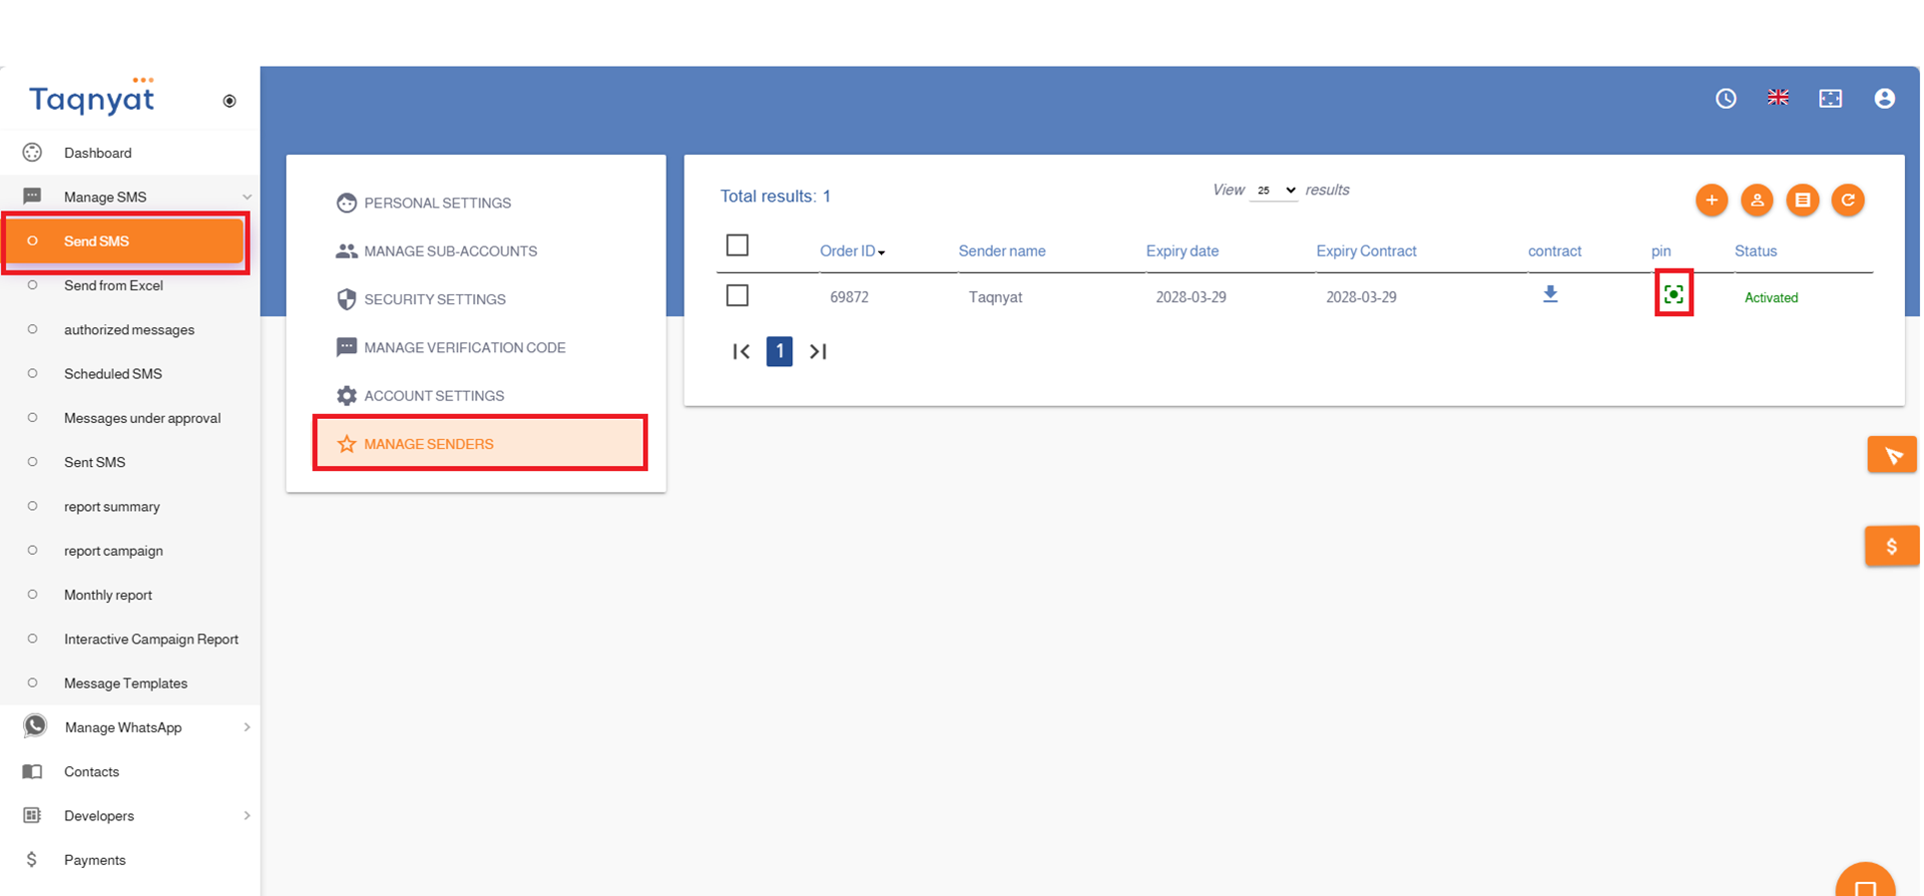
Task: Click the orange list button above the table
Action: (x=1803, y=201)
